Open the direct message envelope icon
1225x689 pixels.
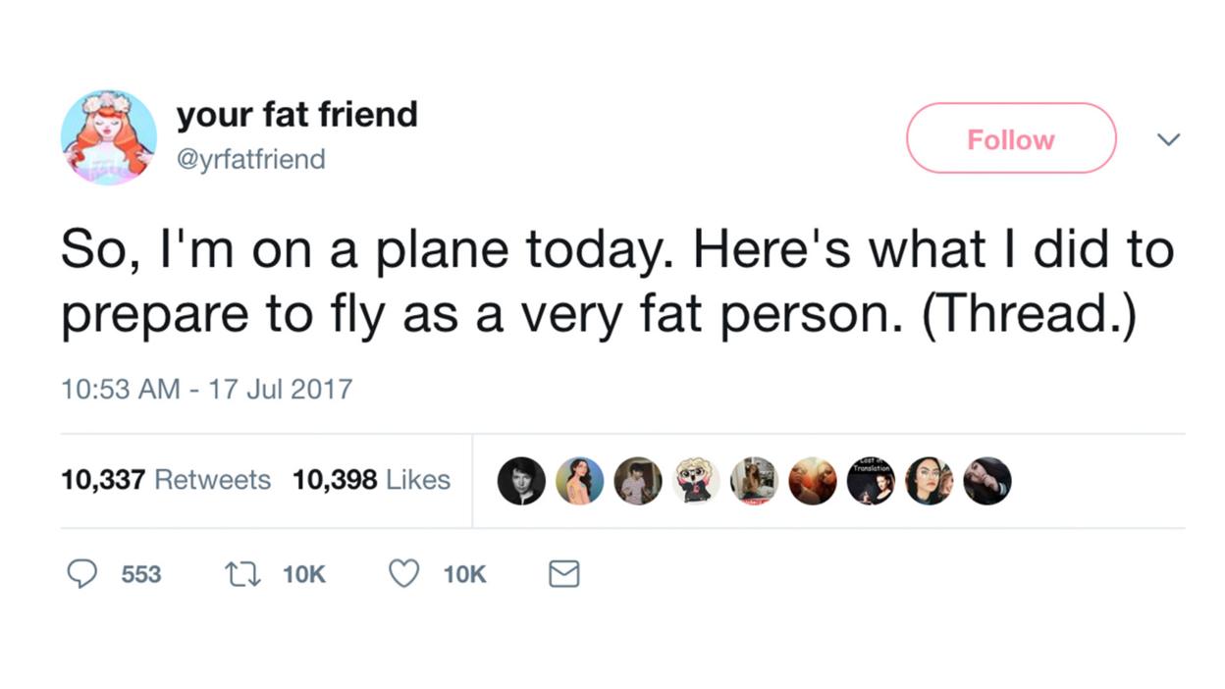click(x=562, y=574)
